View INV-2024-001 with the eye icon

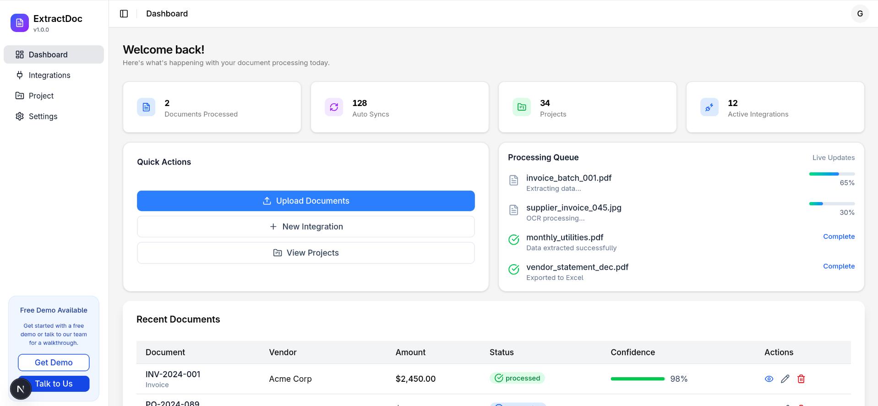[769, 379]
